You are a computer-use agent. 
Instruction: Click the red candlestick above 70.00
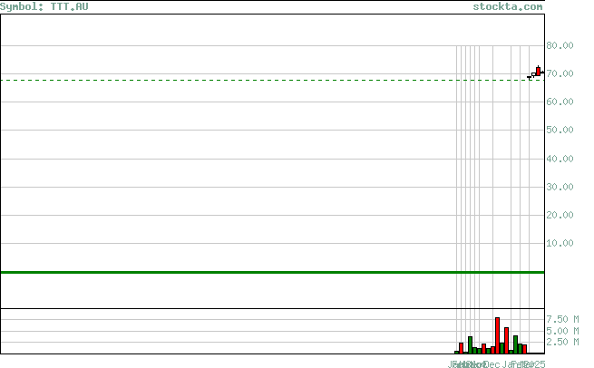[x=539, y=72]
